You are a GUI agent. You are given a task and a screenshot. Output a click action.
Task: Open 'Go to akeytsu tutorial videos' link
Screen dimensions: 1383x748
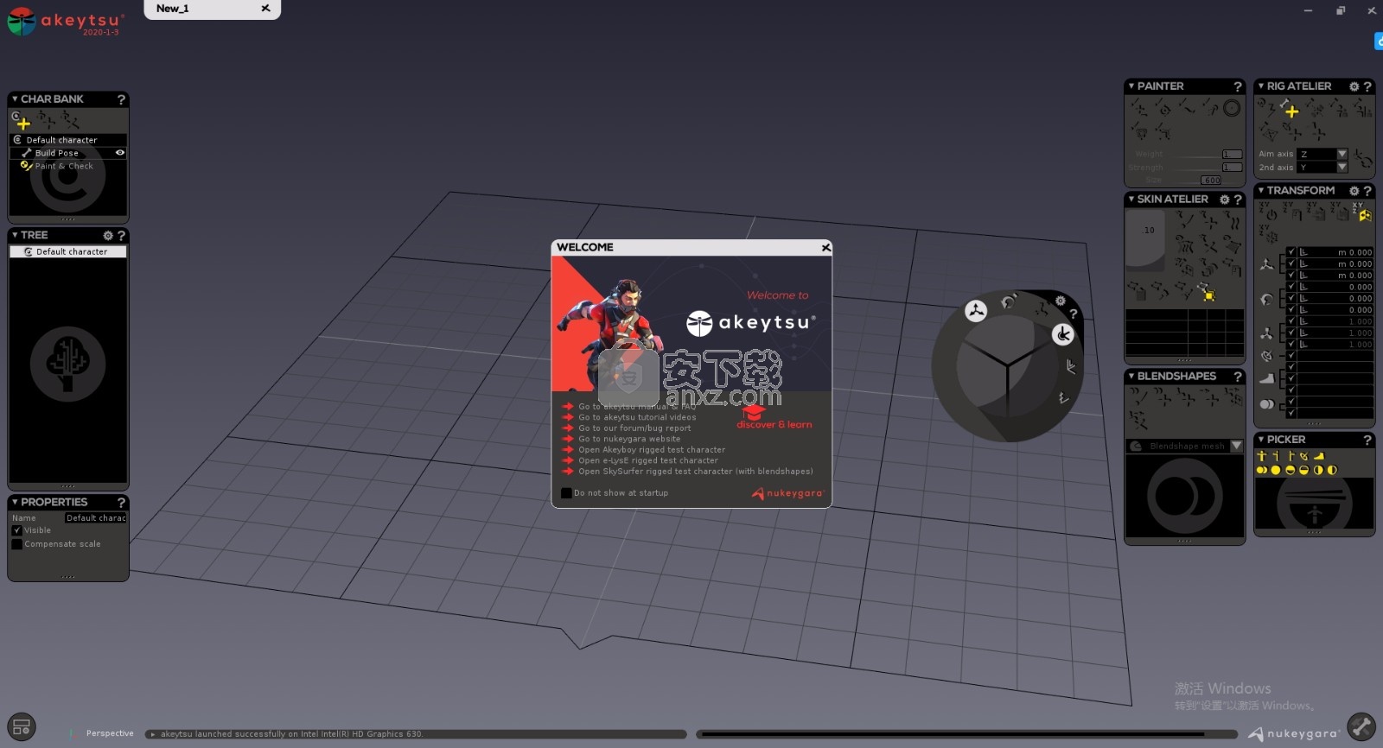[x=637, y=417]
